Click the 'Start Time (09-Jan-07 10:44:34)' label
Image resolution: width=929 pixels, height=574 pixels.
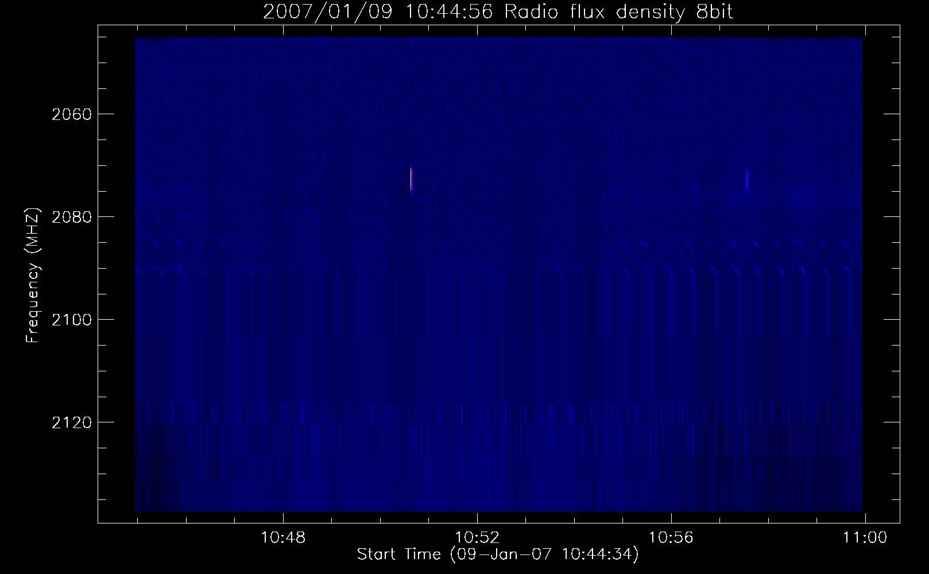[498, 554]
